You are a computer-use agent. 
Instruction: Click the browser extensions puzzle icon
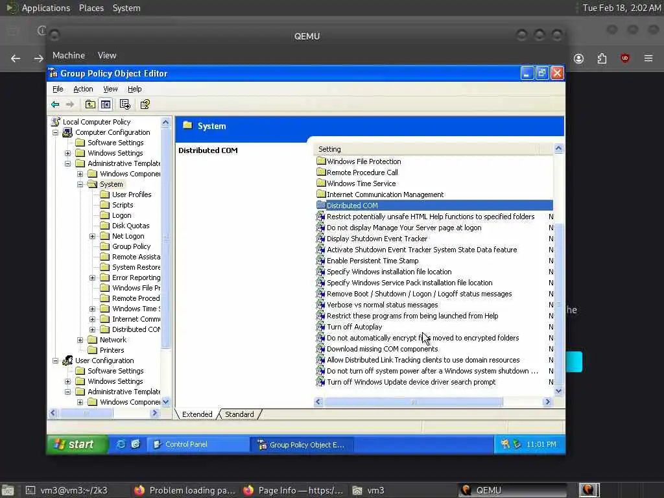602,58
